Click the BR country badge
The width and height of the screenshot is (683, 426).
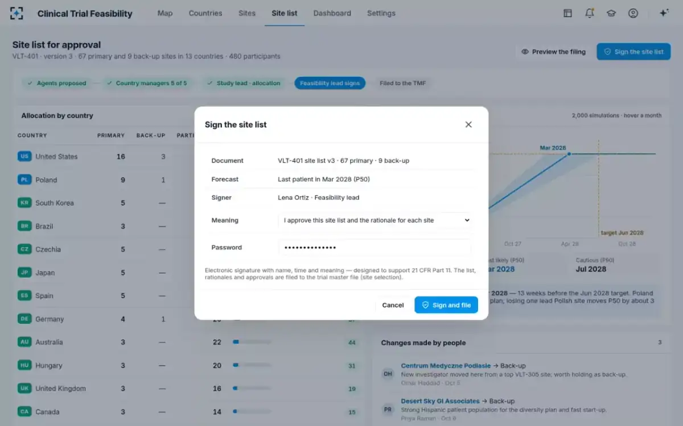click(24, 226)
